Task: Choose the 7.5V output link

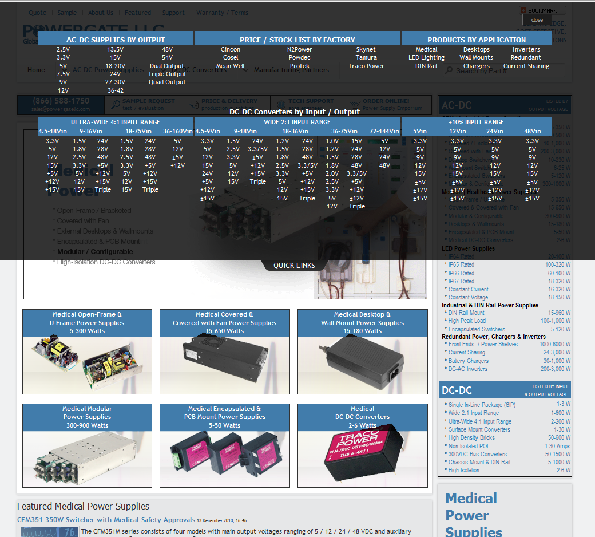Action: (63, 74)
